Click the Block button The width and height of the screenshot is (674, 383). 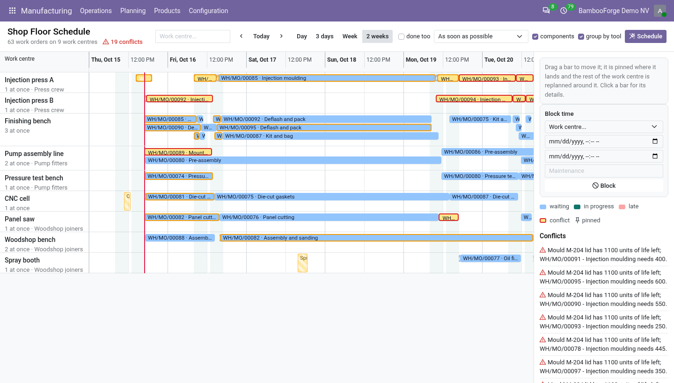pyautogui.click(x=604, y=185)
